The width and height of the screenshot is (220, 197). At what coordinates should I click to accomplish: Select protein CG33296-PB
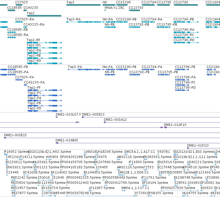point(126,67)
